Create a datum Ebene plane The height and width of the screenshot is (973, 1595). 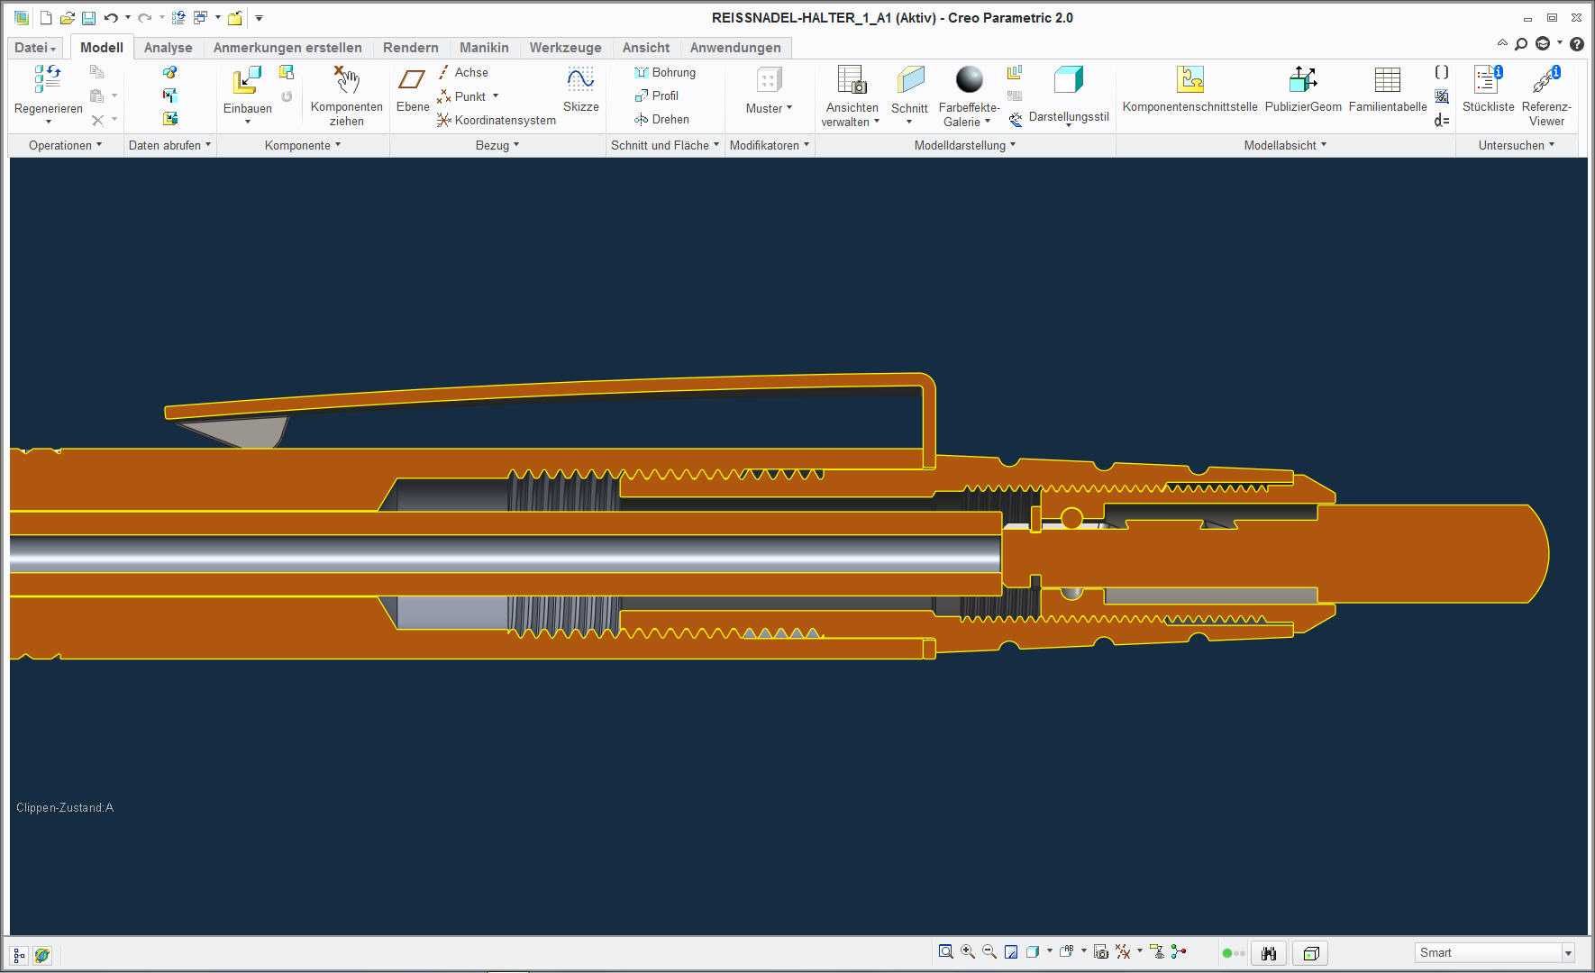pos(412,80)
